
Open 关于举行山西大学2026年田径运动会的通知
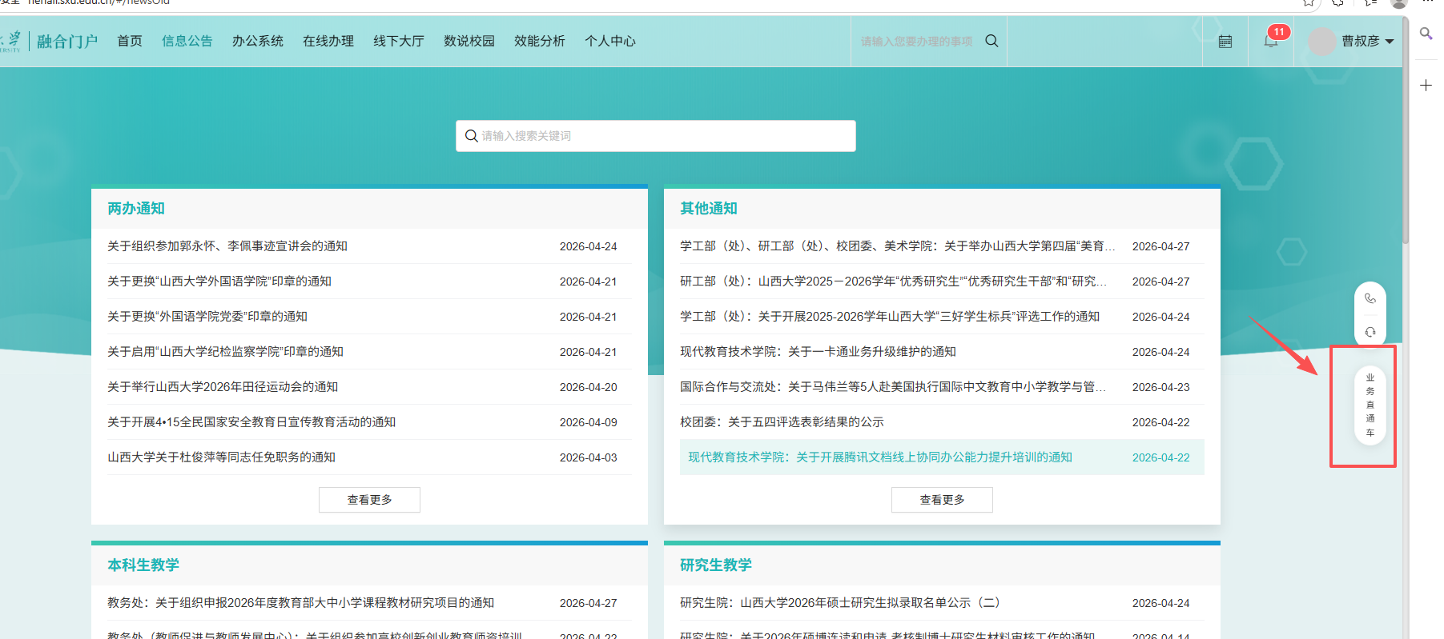click(223, 387)
